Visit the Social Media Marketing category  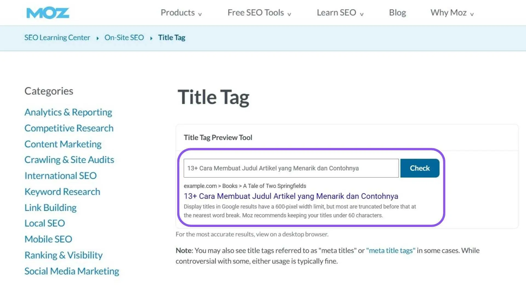coord(72,271)
